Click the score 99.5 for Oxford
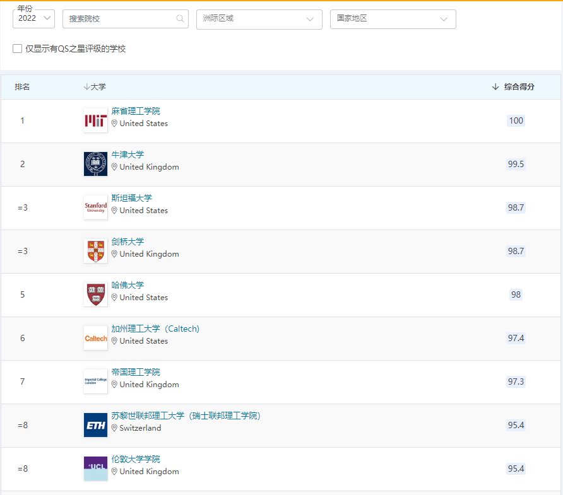This screenshot has width=563, height=495. point(516,164)
